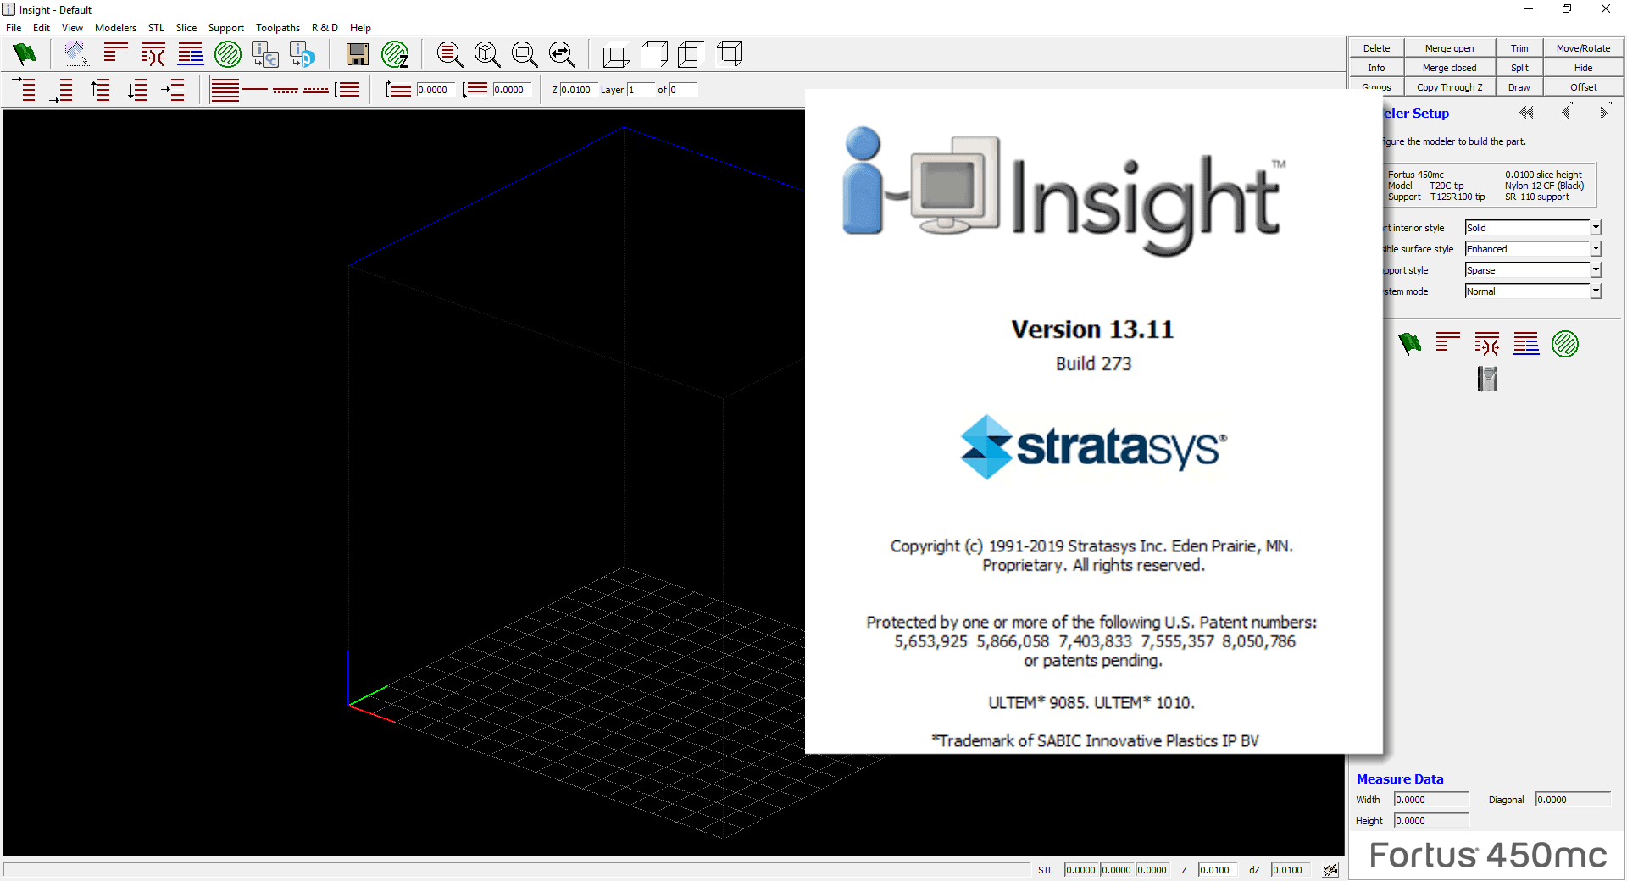The height and width of the screenshot is (881, 1627).
Task: Click the magnifier with cube icon
Action: click(486, 54)
